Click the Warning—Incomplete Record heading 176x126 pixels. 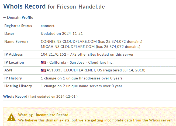(x=43, y=115)
